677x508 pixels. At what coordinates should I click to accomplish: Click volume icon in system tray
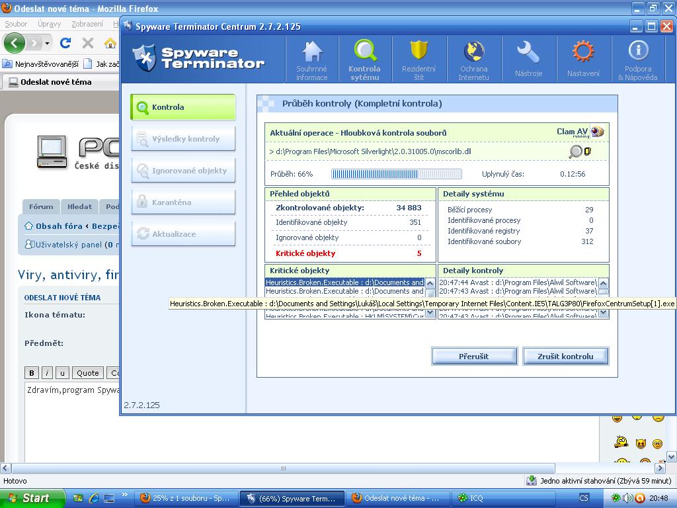[627, 498]
